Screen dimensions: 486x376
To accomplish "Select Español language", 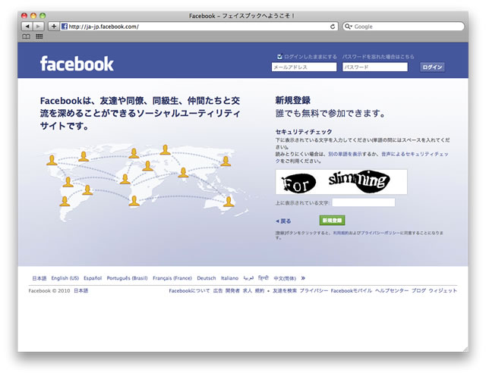I will coord(93,278).
